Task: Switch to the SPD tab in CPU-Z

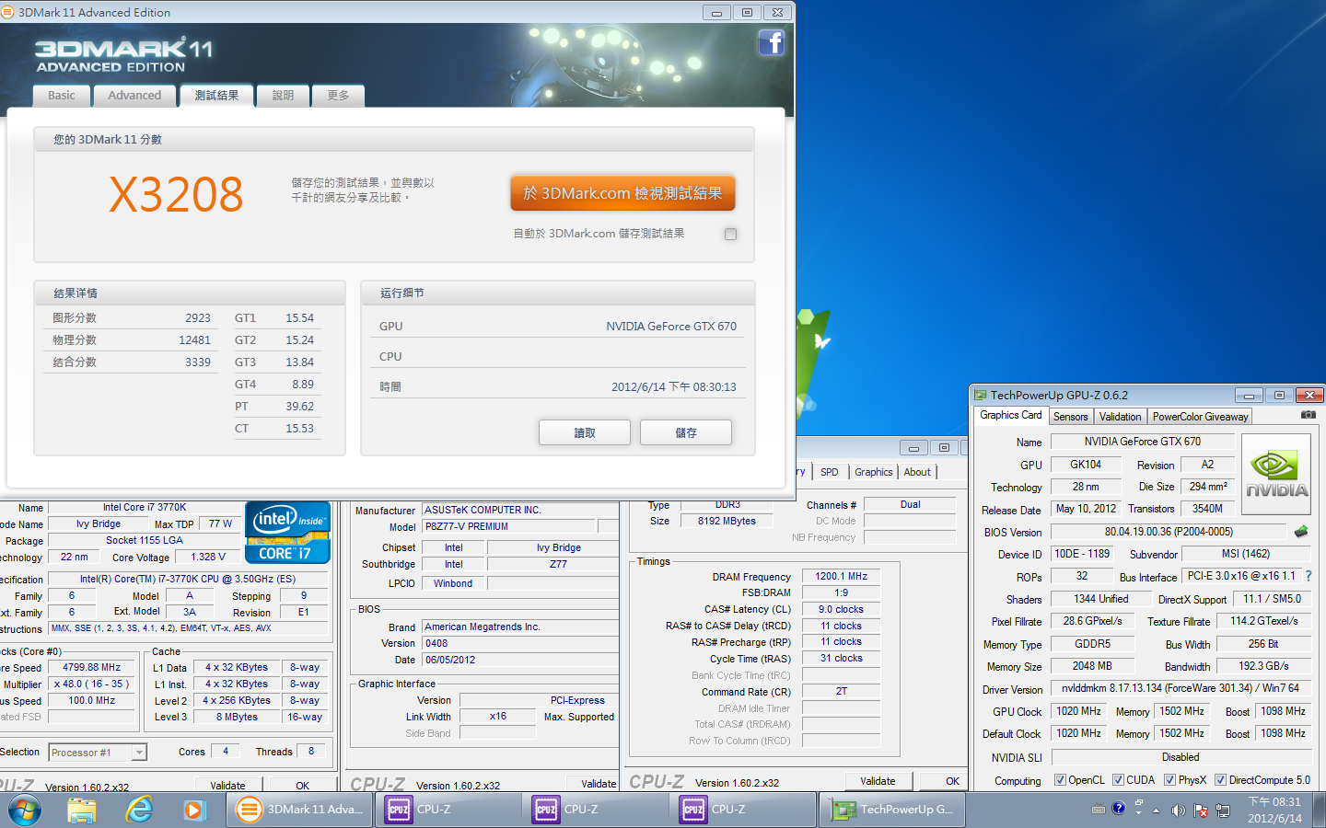Action: click(x=830, y=472)
